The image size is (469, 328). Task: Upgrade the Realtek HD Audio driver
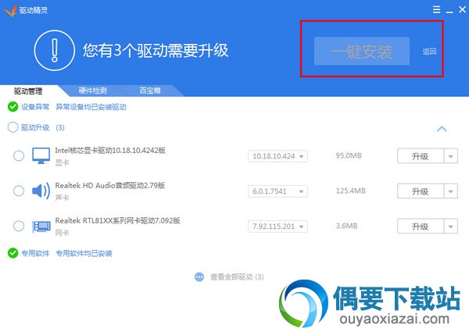(421, 191)
